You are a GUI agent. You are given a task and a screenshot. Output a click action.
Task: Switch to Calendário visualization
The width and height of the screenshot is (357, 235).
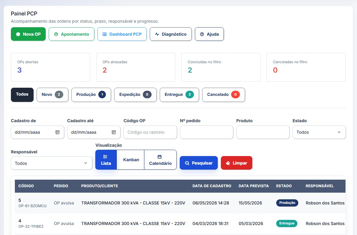click(160, 160)
